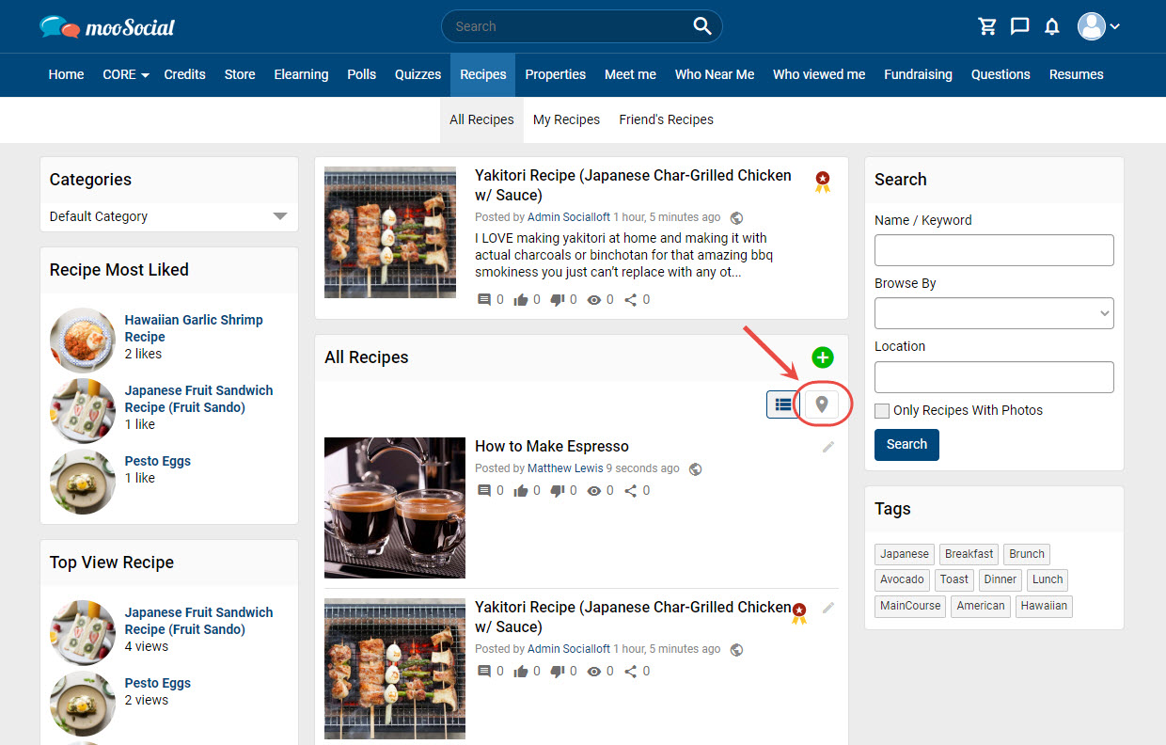Image resolution: width=1166 pixels, height=745 pixels.
Task: Open Pesto Eggs in Recipe Most Liked
Action: pos(158,461)
